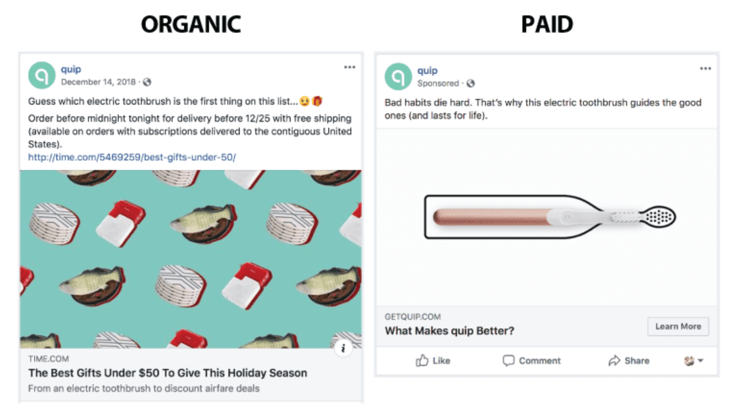Click the December 14, 2018 timestamp
The image size is (738, 415).
(98, 82)
